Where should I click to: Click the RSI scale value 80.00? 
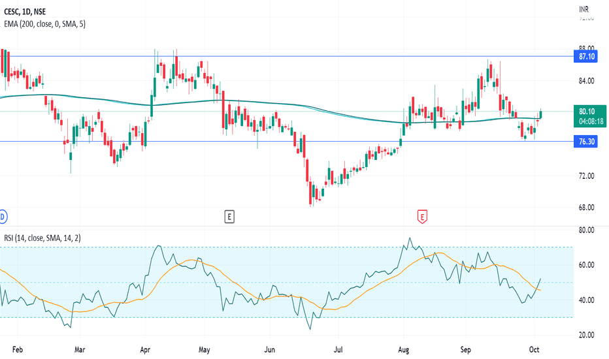coord(587,230)
